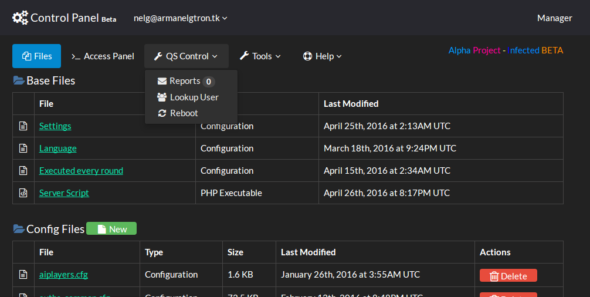
Task: Select Reports from QS Control menu
Action: [185, 81]
